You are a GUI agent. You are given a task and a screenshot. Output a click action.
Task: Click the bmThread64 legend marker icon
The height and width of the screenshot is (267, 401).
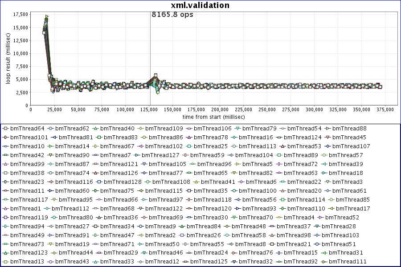[5, 129]
